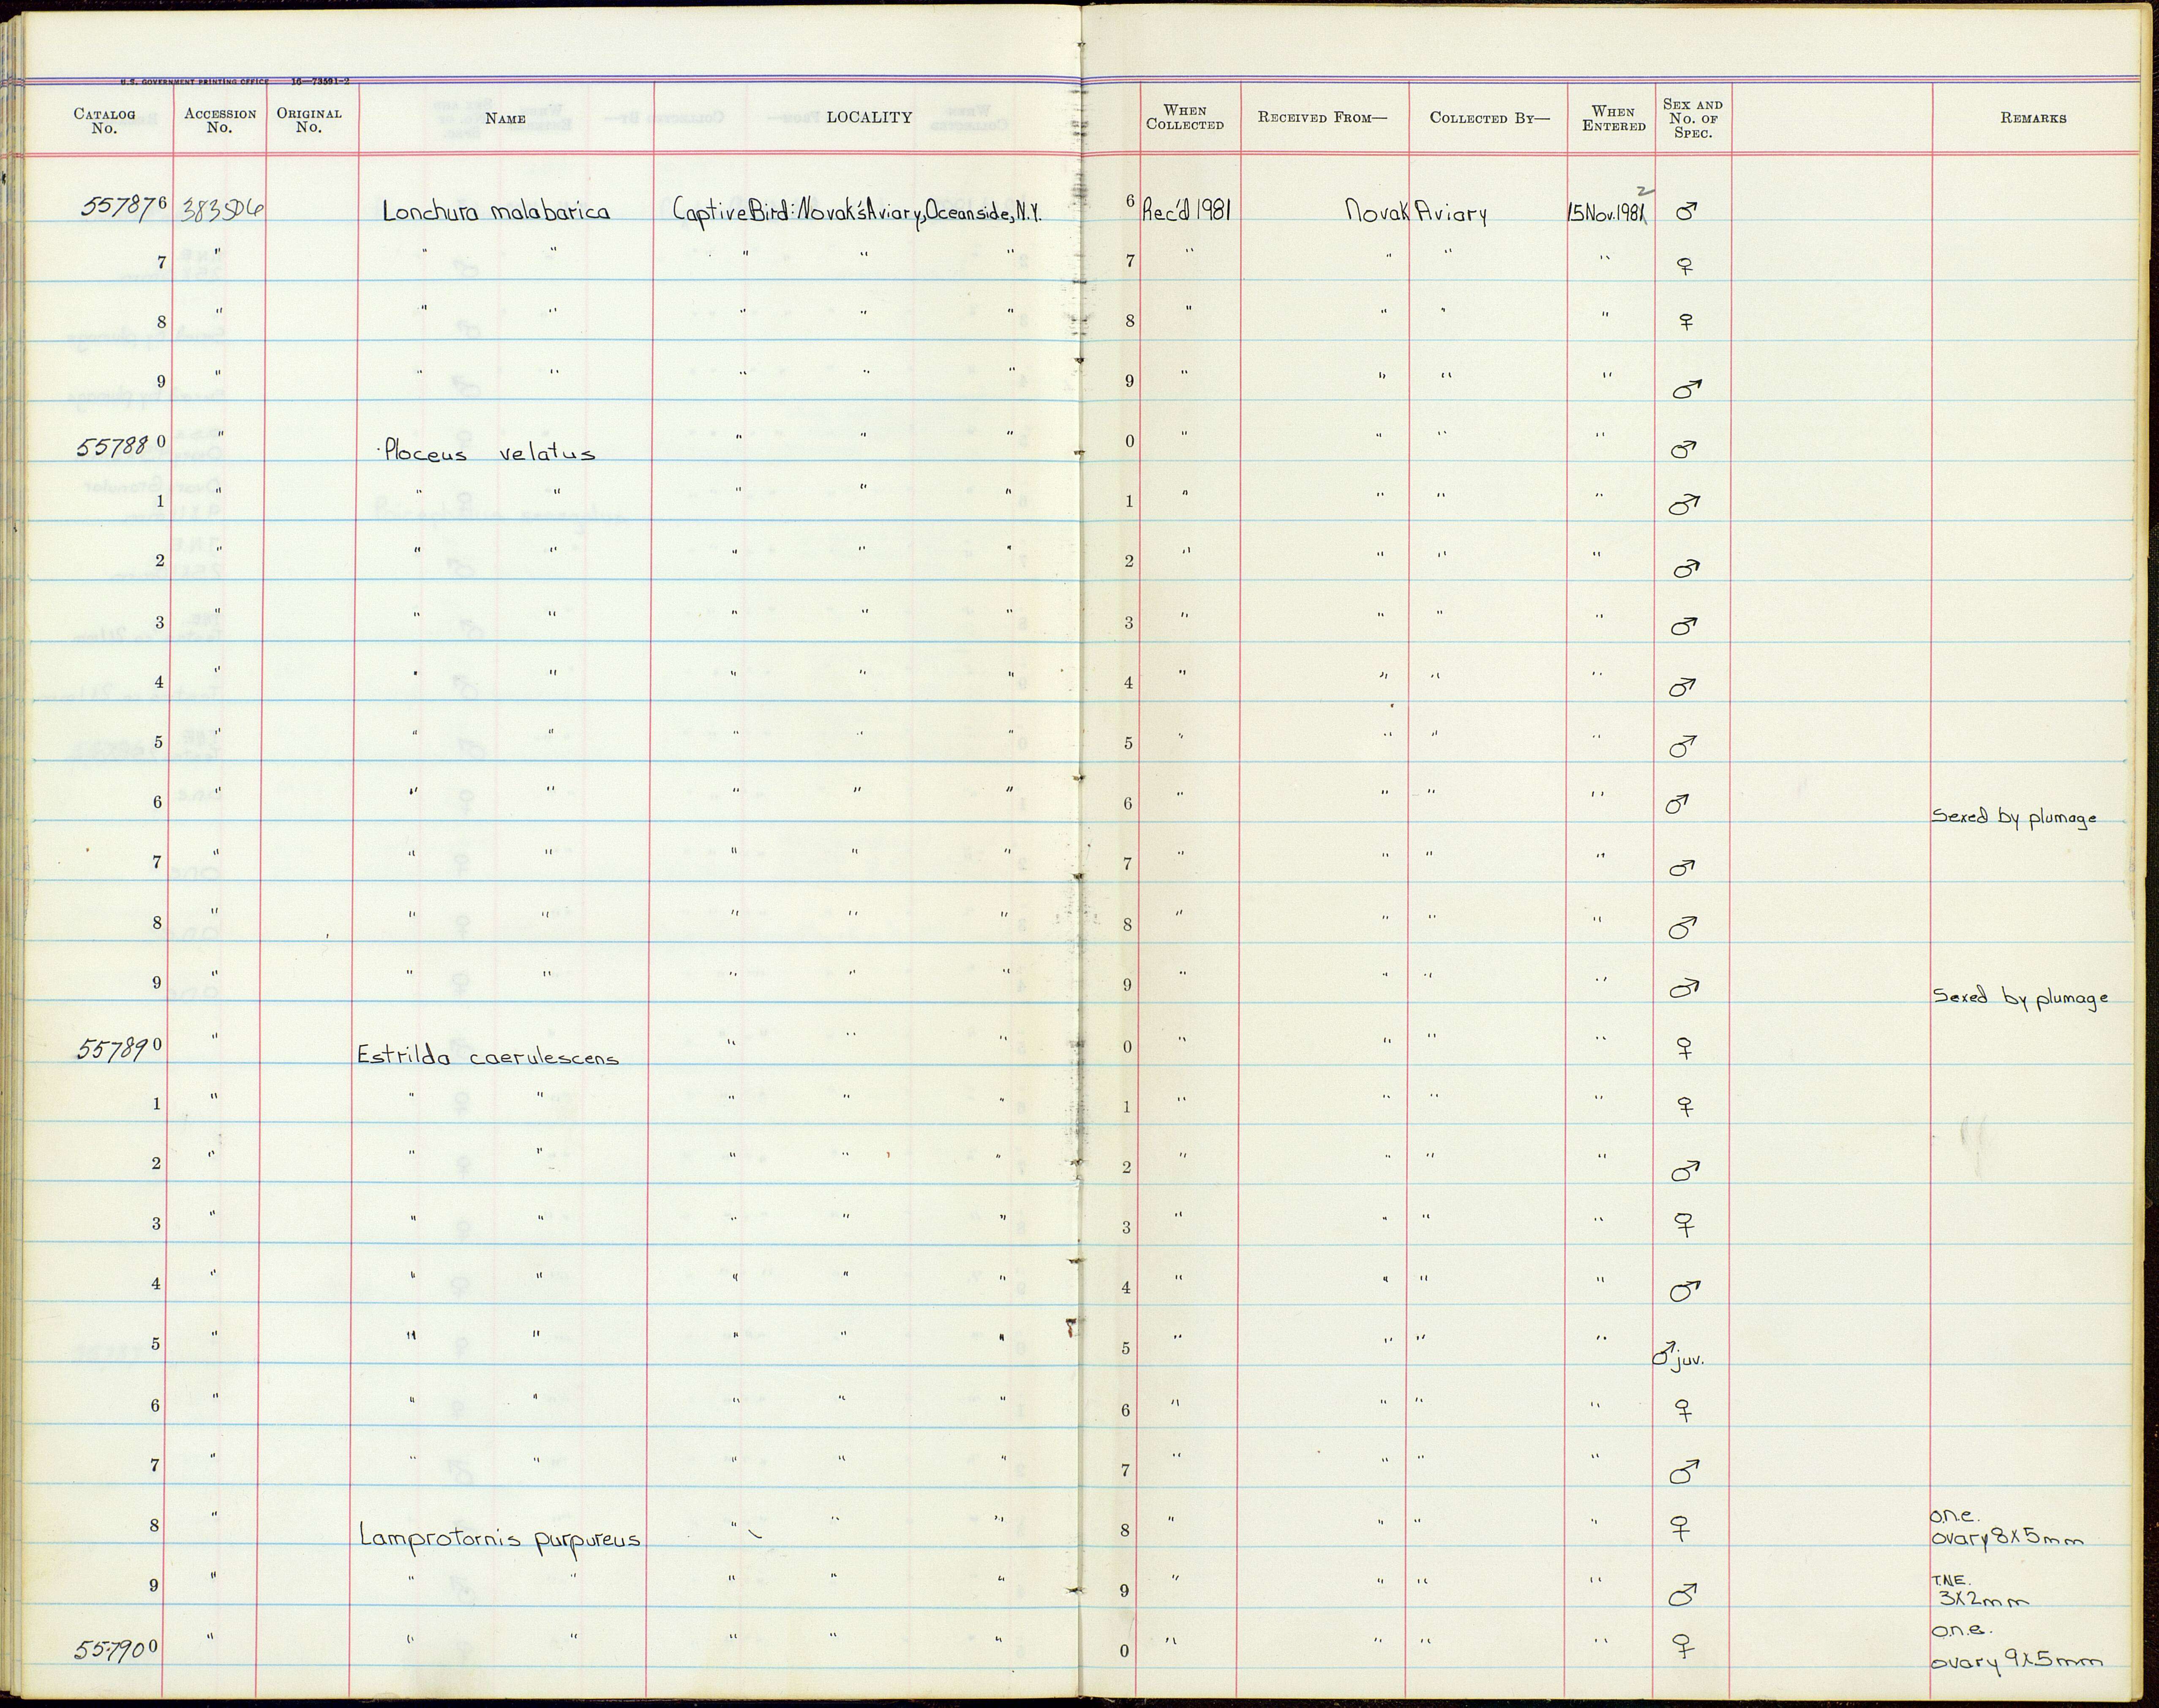Click the 'Remarks' column header
The width and height of the screenshot is (2159, 1708).
point(2033,118)
